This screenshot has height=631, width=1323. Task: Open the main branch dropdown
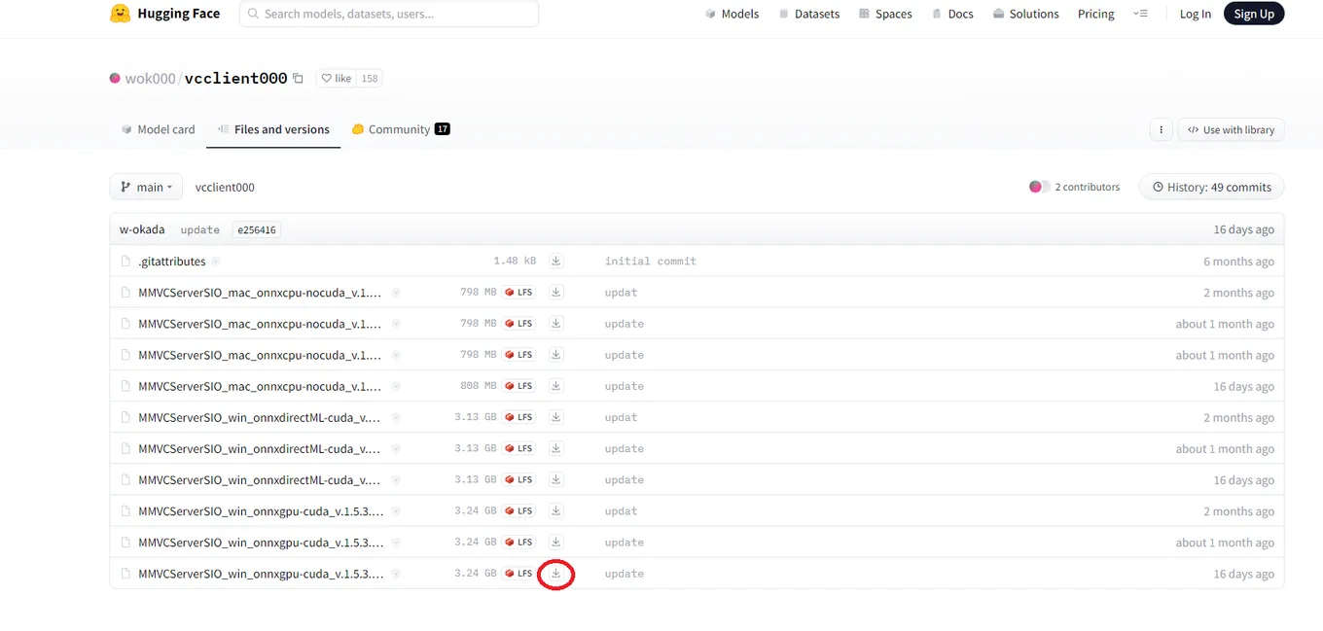[x=147, y=187]
